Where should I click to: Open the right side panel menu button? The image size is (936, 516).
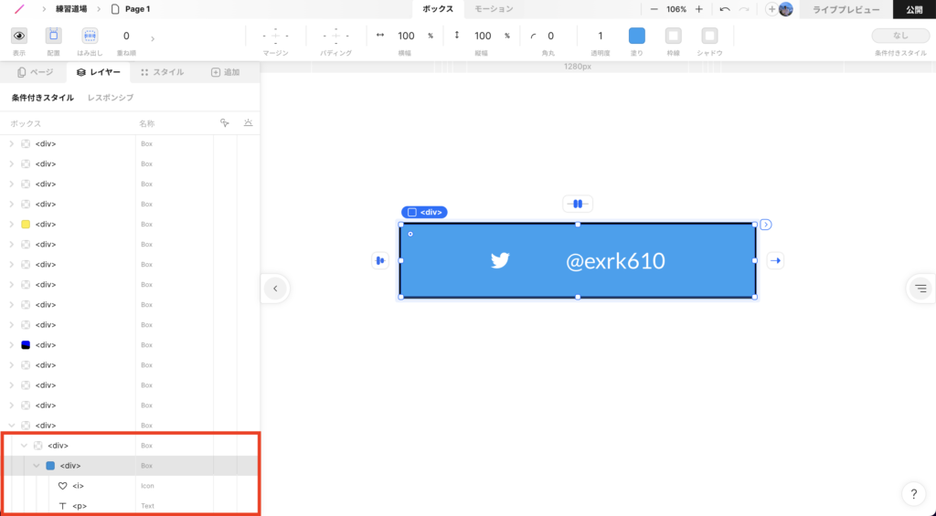point(921,289)
